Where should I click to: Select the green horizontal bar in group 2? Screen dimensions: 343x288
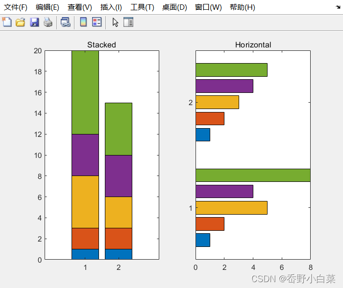(x=231, y=70)
